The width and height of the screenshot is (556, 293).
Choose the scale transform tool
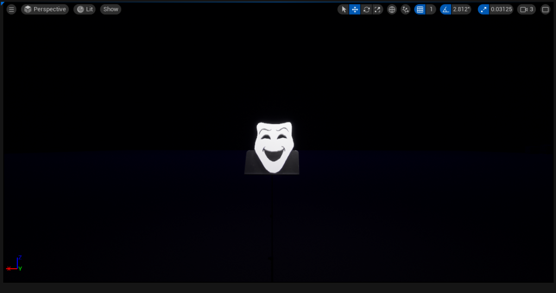[377, 9]
